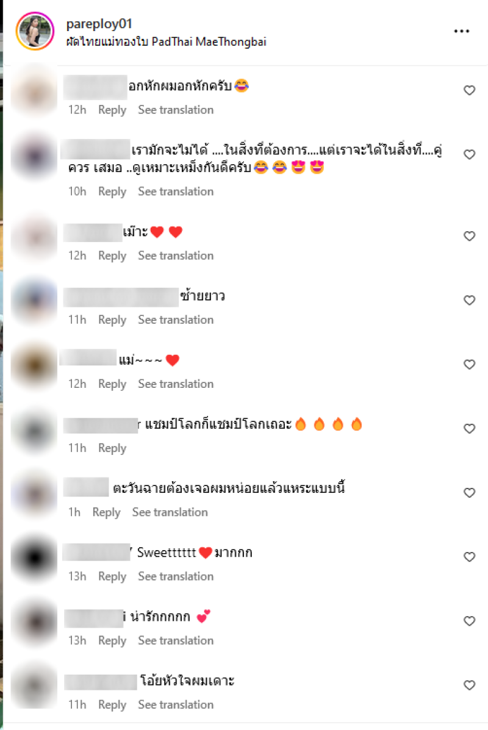Screen dimensions: 488x730
Task: See translation of the ตะวันฉาย 1h comment
Action: 170,512
